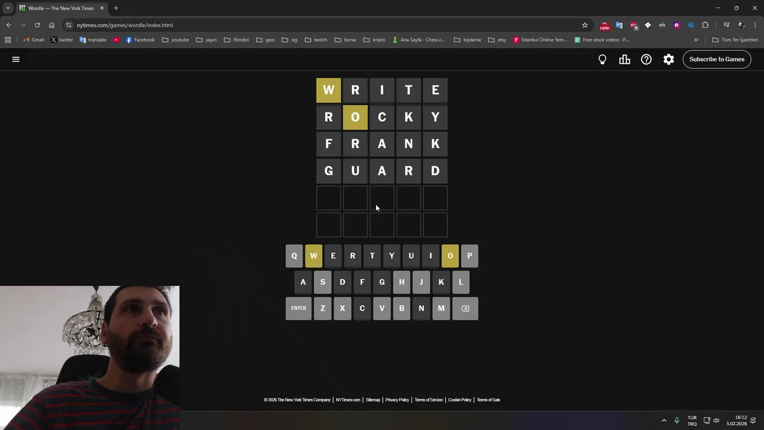The height and width of the screenshot is (430, 764).
Task: Expand the kripto bookmarks folder
Action: pos(374,40)
